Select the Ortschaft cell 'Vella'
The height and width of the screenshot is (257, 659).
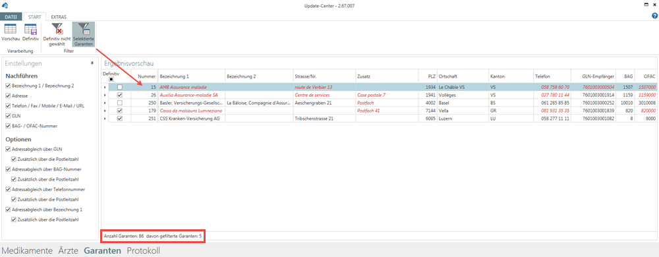point(463,111)
